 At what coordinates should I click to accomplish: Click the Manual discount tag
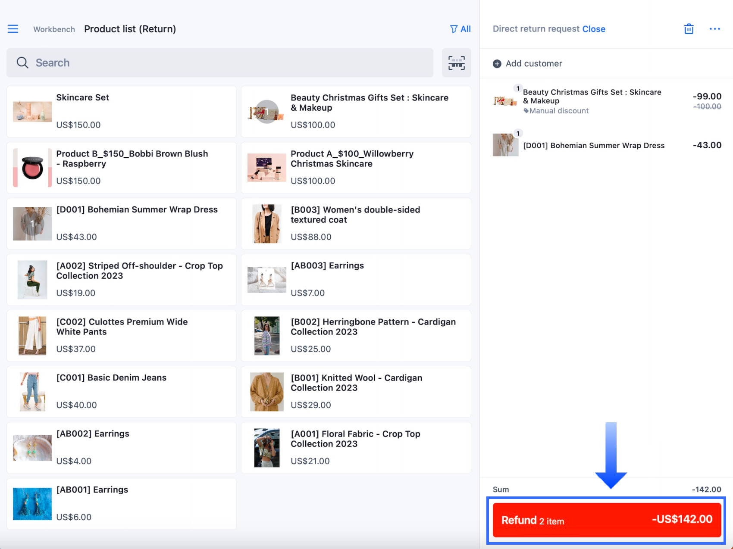556,111
